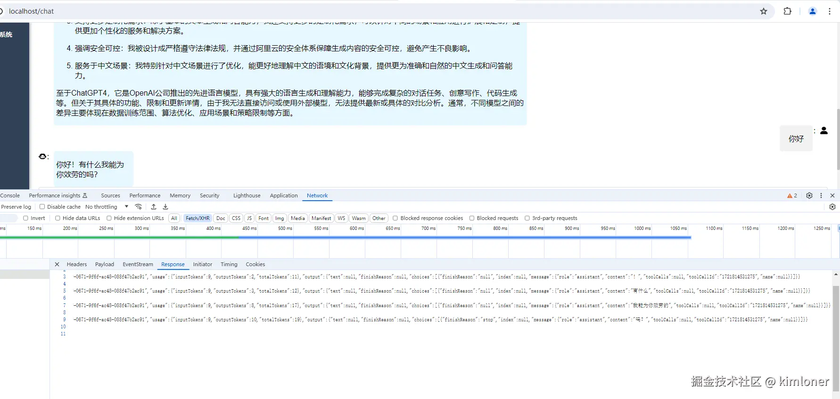
Task: Filter requests by JS
Action: 249,218
